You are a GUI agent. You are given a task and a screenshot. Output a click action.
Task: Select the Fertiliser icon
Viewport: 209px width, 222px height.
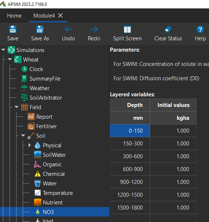coord(31,126)
